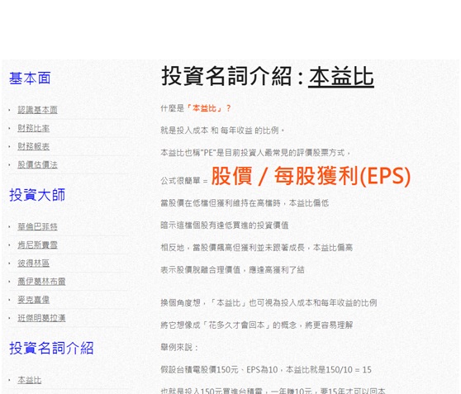
Task: Open the 班傑明葛拉漢 link
Action: point(41,318)
